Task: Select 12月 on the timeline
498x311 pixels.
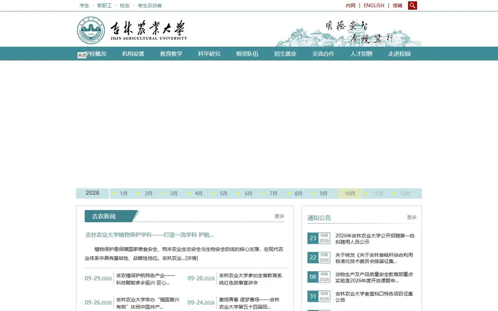Action: click(x=405, y=193)
